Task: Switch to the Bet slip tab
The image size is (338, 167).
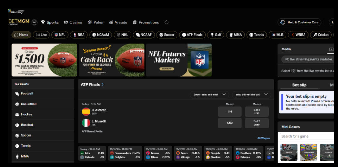Action: (x=299, y=85)
